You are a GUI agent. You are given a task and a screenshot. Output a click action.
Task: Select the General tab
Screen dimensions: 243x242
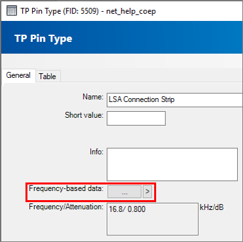pos(18,75)
